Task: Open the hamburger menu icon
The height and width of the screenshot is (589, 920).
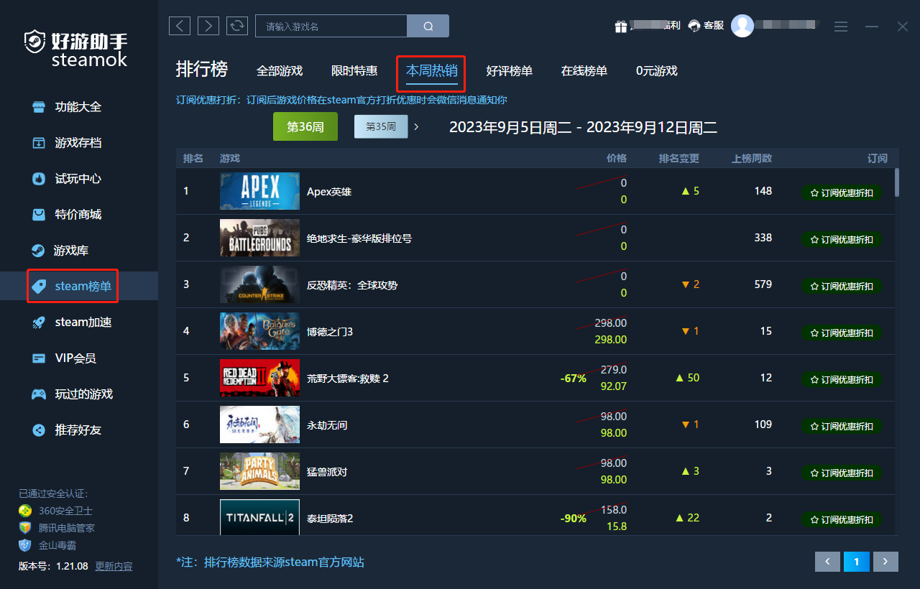Action: pyautogui.click(x=841, y=27)
